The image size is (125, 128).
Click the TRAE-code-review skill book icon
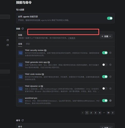click(x=21, y=77)
